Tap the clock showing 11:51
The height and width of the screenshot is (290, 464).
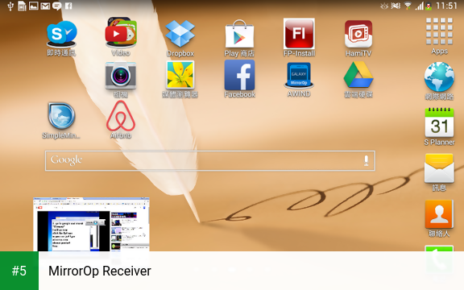pos(446,6)
